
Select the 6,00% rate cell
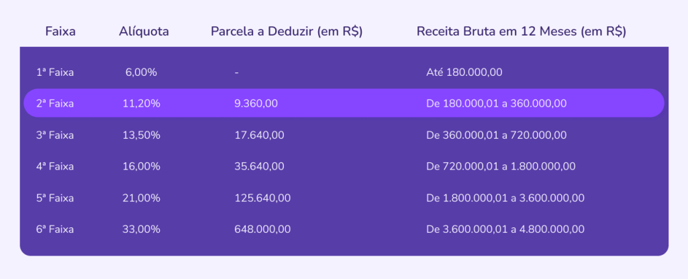141,72
